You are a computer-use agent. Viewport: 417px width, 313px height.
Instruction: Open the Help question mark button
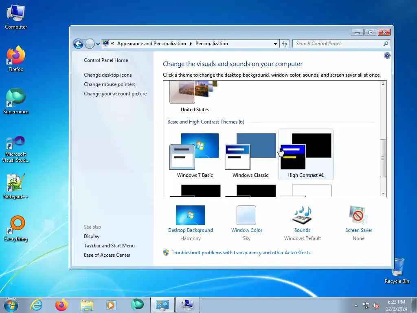click(387, 55)
